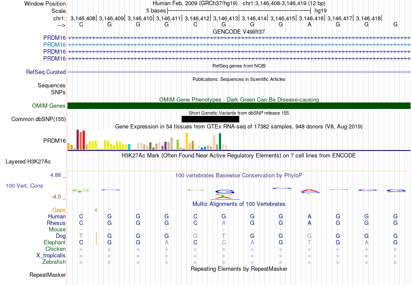Screen dimensions: 411x285
Task: Click Short Genetic Variants from dbSNP title
Action: coord(239,113)
